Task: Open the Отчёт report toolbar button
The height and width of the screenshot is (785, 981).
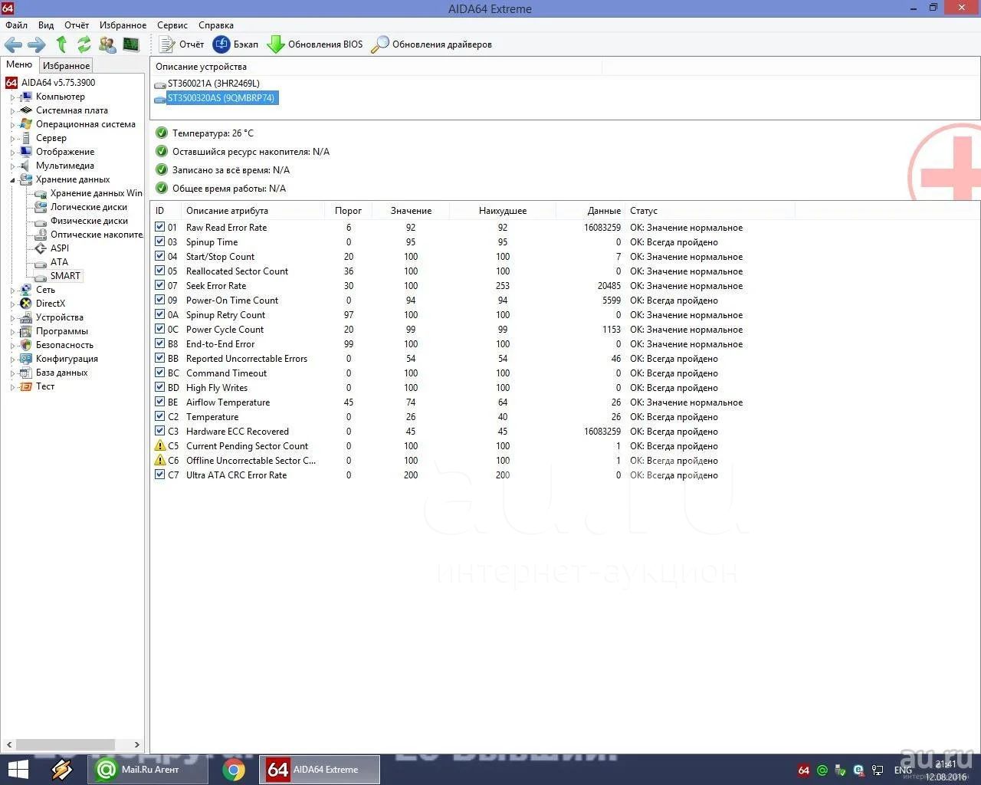Action: point(182,44)
